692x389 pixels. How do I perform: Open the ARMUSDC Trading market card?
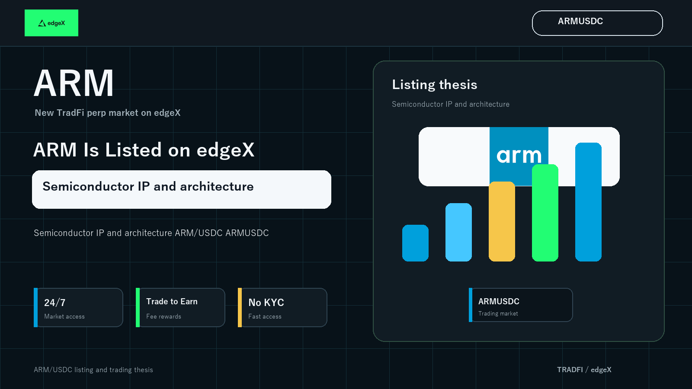[x=521, y=305]
